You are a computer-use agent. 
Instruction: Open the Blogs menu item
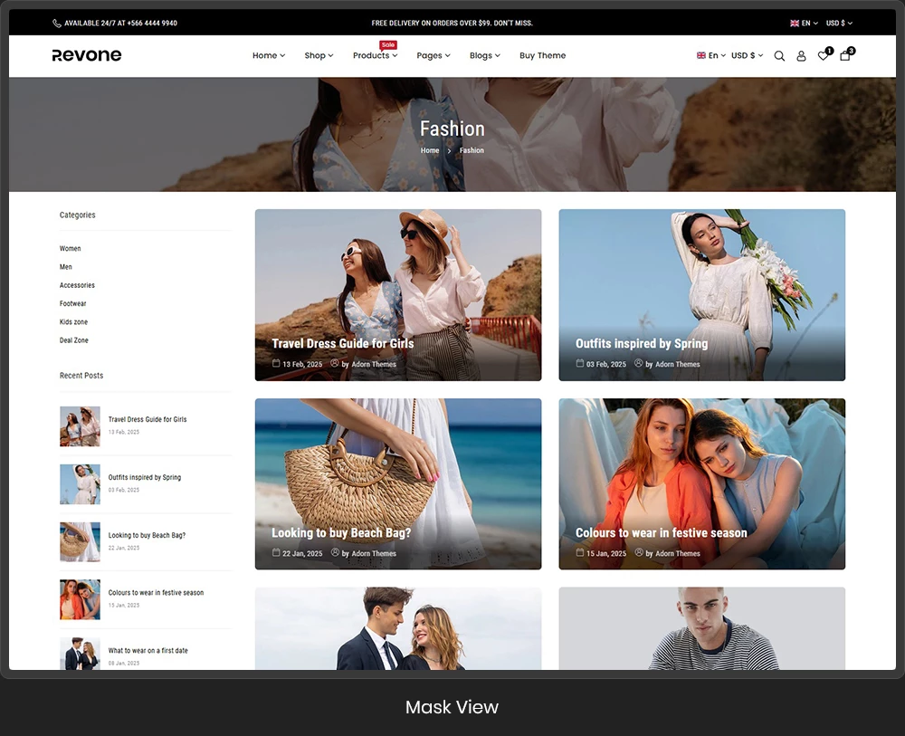484,55
